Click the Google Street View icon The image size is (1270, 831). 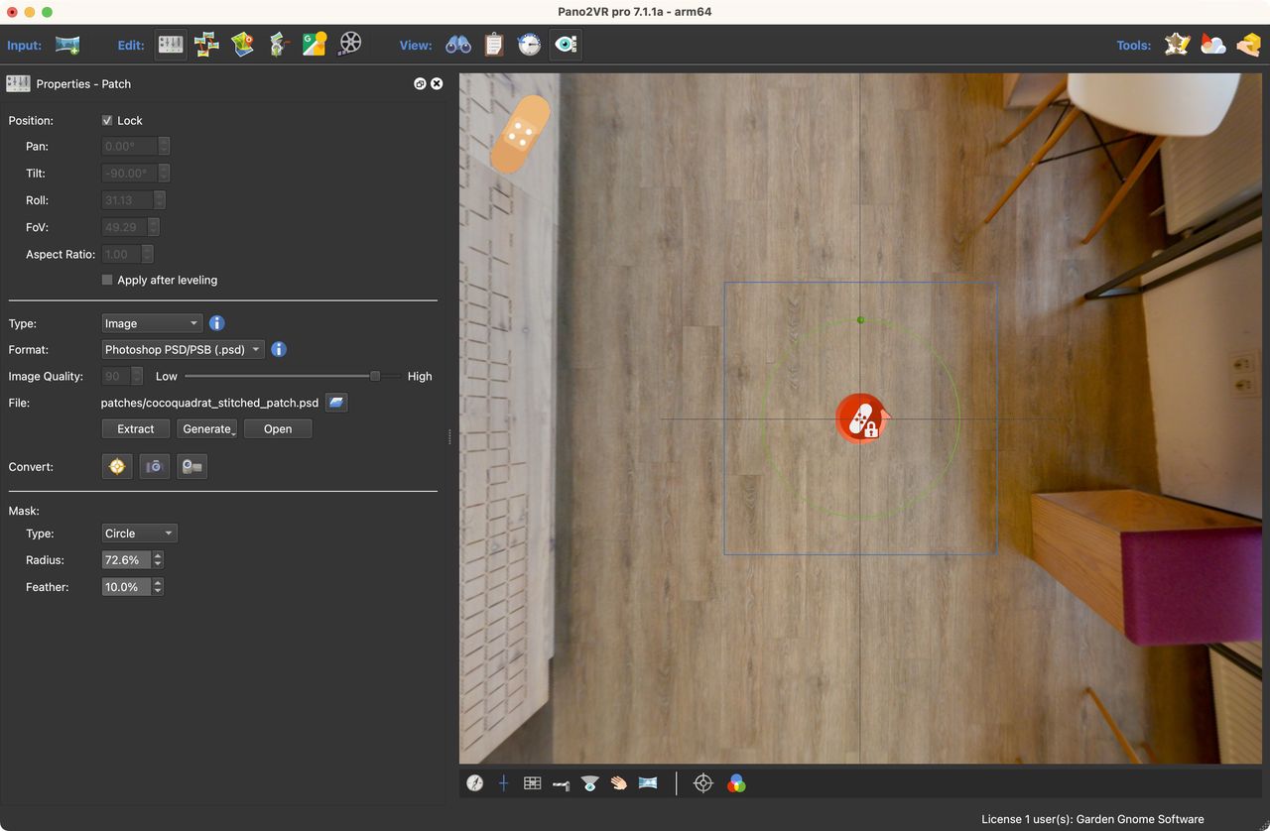(x=315, y=45)
